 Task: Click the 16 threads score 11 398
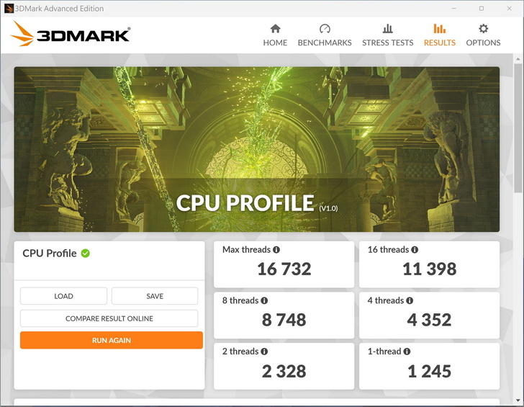click(x=430, y=269)
